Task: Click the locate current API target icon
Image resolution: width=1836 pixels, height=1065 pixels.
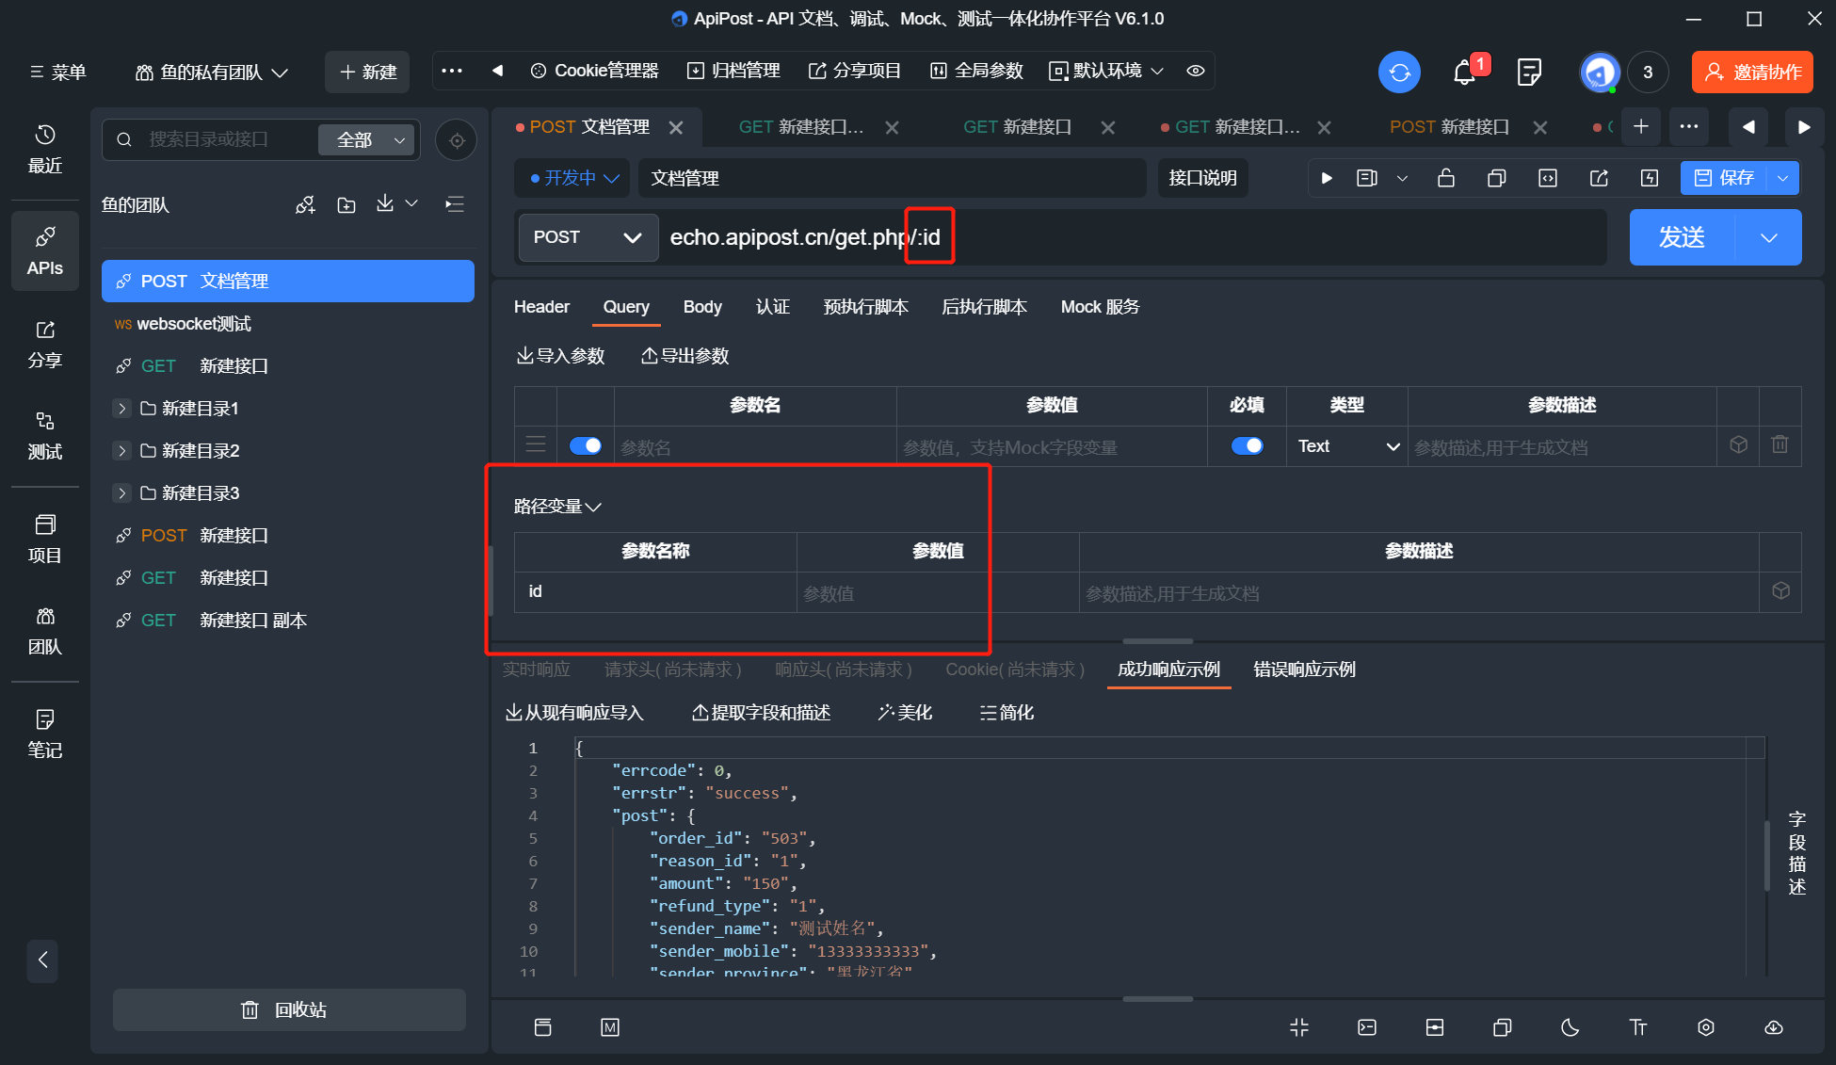Action: click(x=457, y=140)
